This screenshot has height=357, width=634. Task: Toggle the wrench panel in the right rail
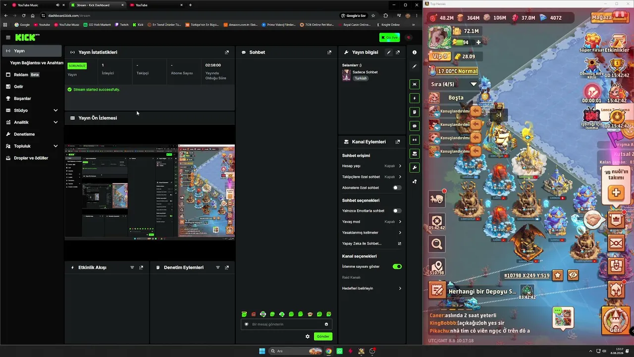point(415,168)
